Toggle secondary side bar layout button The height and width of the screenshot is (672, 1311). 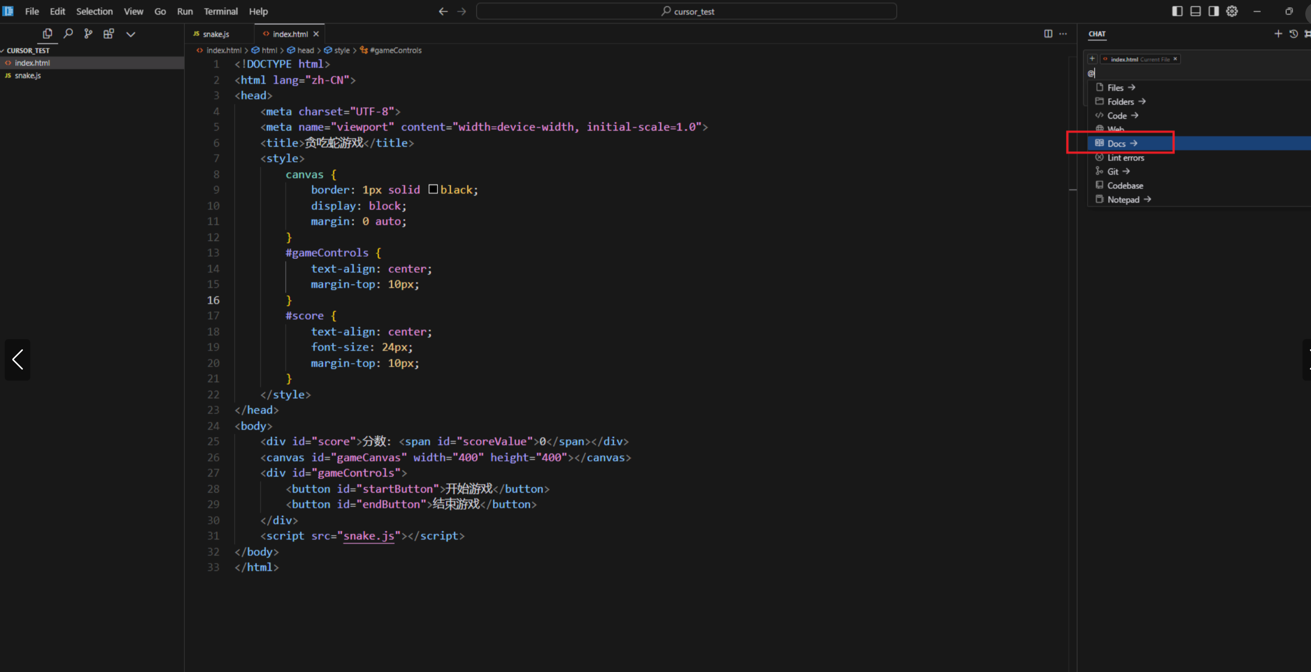(1214, 11)
